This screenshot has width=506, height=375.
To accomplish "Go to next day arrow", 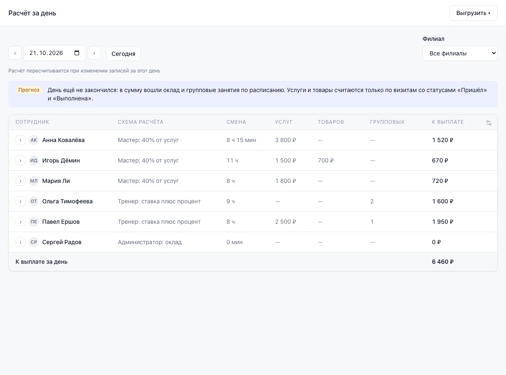I will pos(94,53).
